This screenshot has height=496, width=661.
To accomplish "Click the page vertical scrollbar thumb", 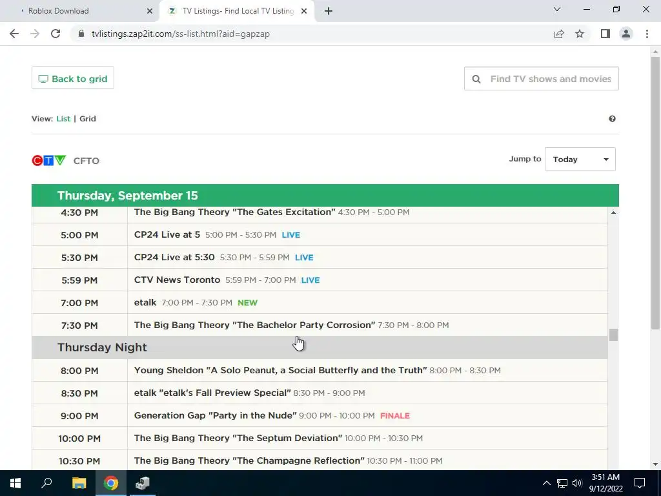I will tap(655, 192).
